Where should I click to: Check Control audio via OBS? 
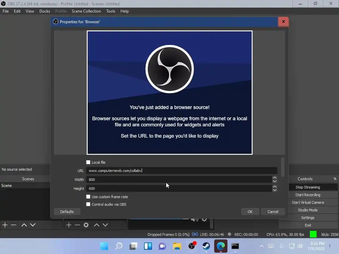[x=88, y=204]
